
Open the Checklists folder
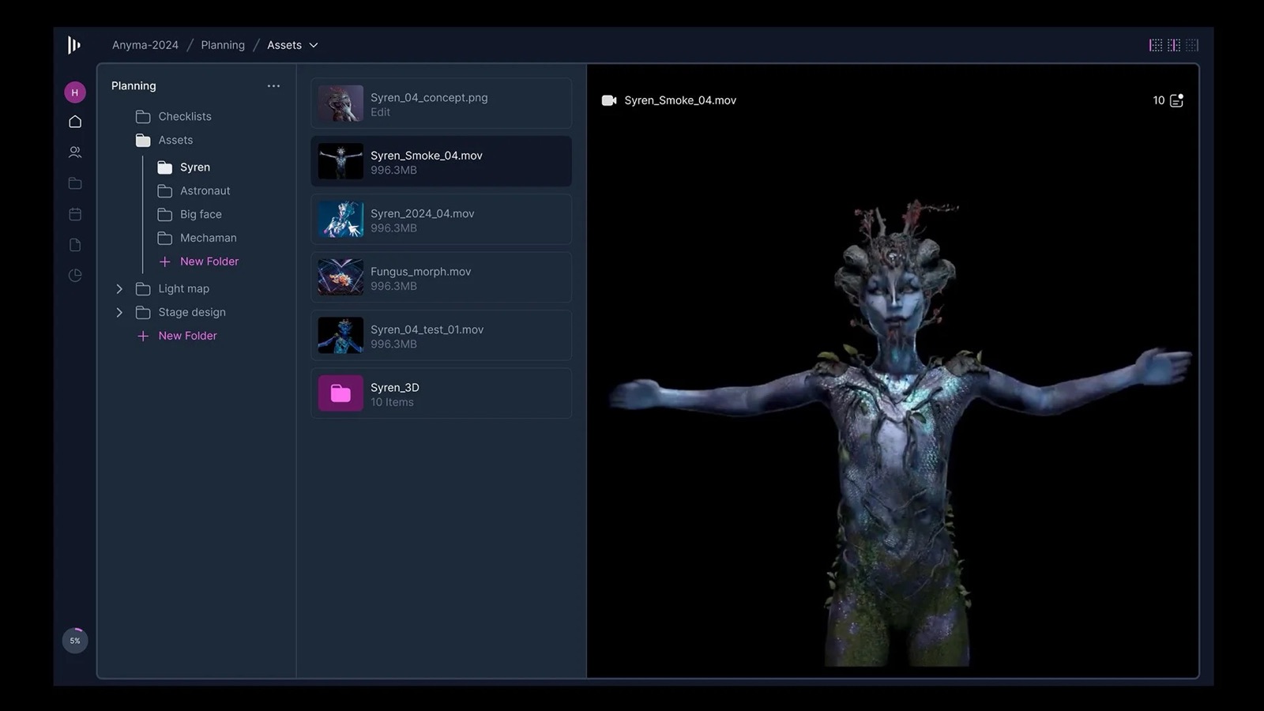pos(174,117)
